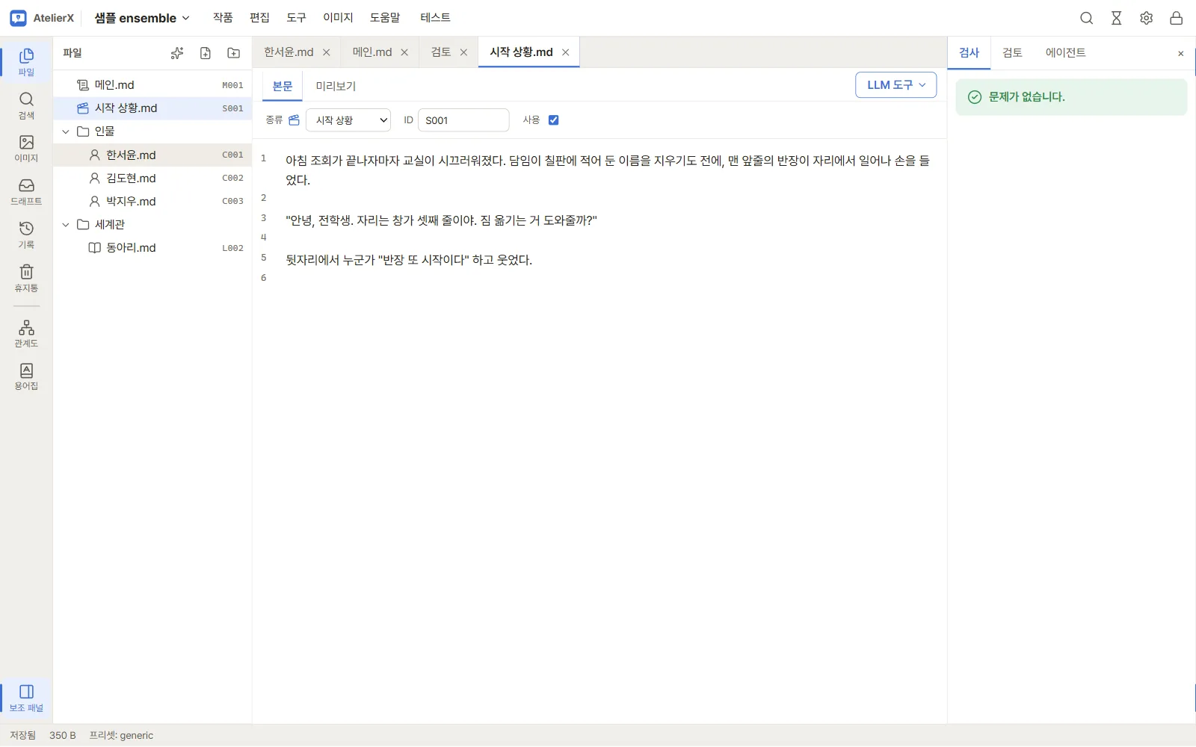Open the 휴지통 trash panel
Viewport: 1196px width, 747px height.
tap(26, 278)
